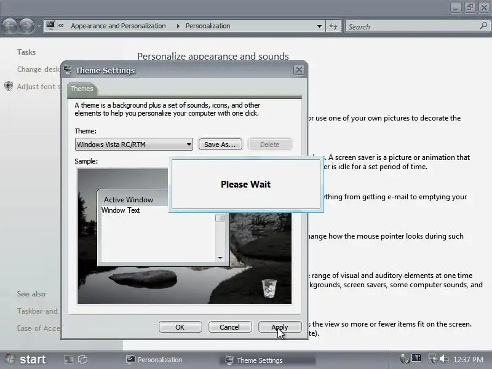Click the Recycle Bin icon in sample

pyautogui.click(x=269, y=288)
